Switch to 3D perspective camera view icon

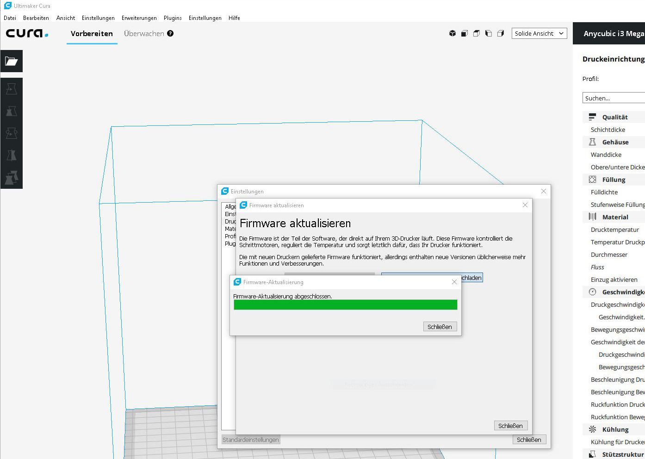453,33
